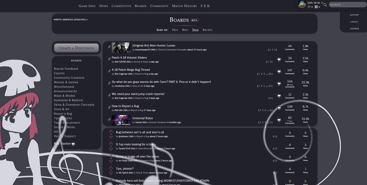Click into the Search input field

point(347,5)
